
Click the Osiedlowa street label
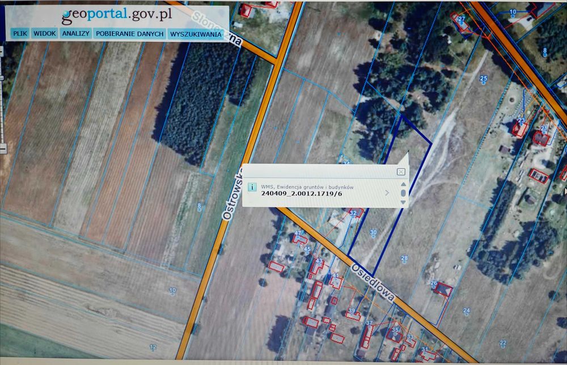tap(373, 283)
